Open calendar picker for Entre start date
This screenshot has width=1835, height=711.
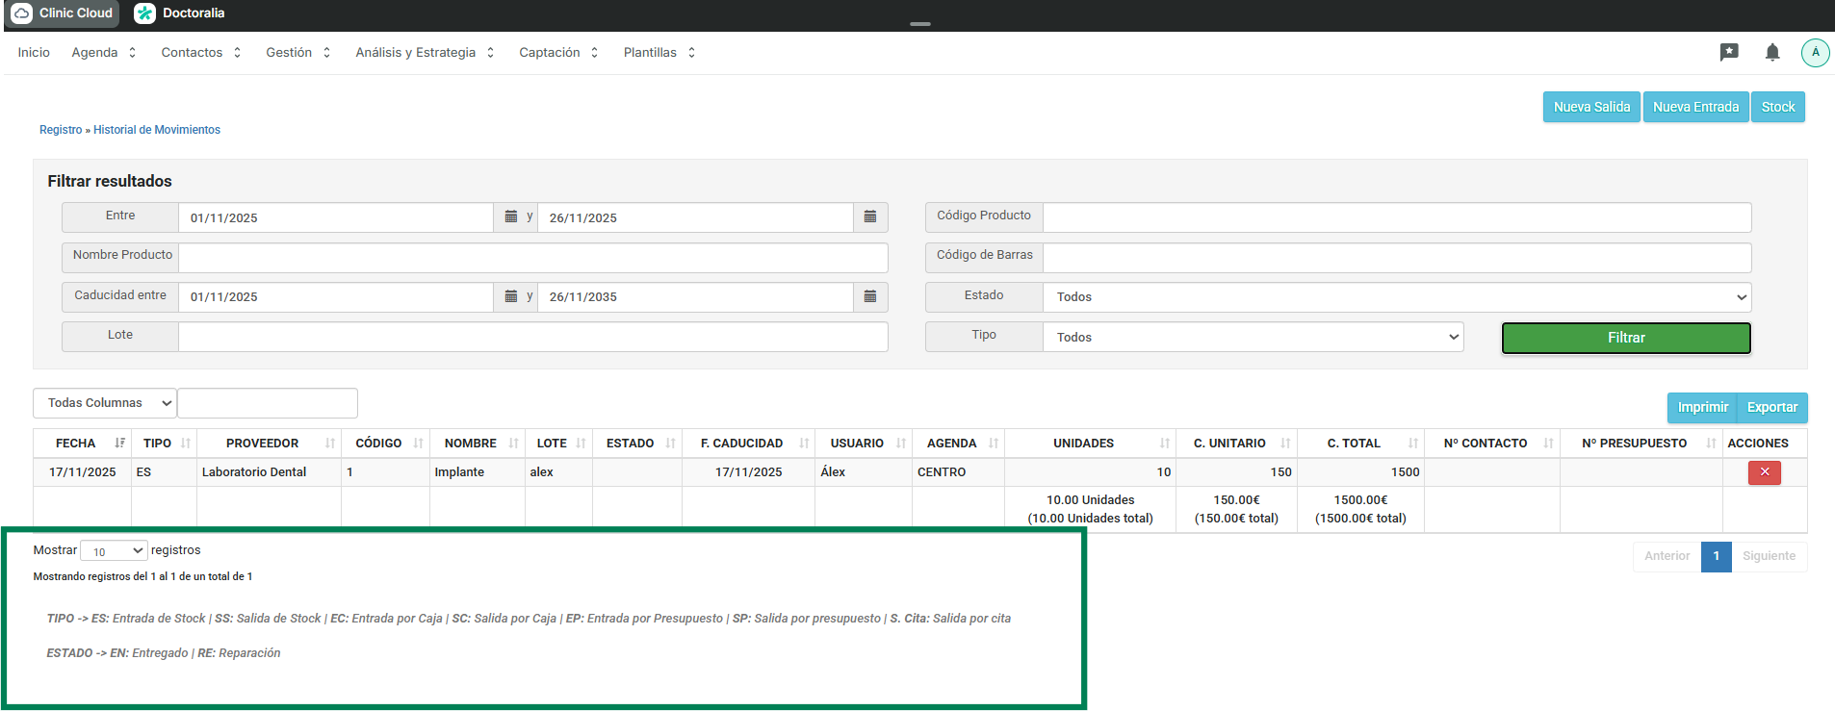pyautogui.click(x=511, y=217)
